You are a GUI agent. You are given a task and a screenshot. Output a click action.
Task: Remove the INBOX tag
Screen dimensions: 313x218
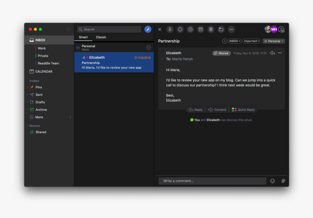239,41
